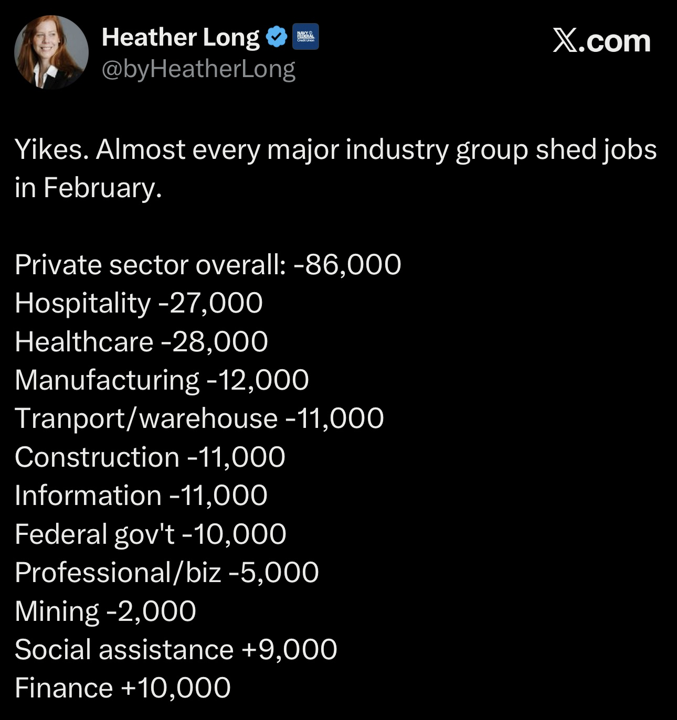Open the @byHeatherLong handle link
Image resolution: width=677 pixels, height=720 pixels.
tap(198, 69)
